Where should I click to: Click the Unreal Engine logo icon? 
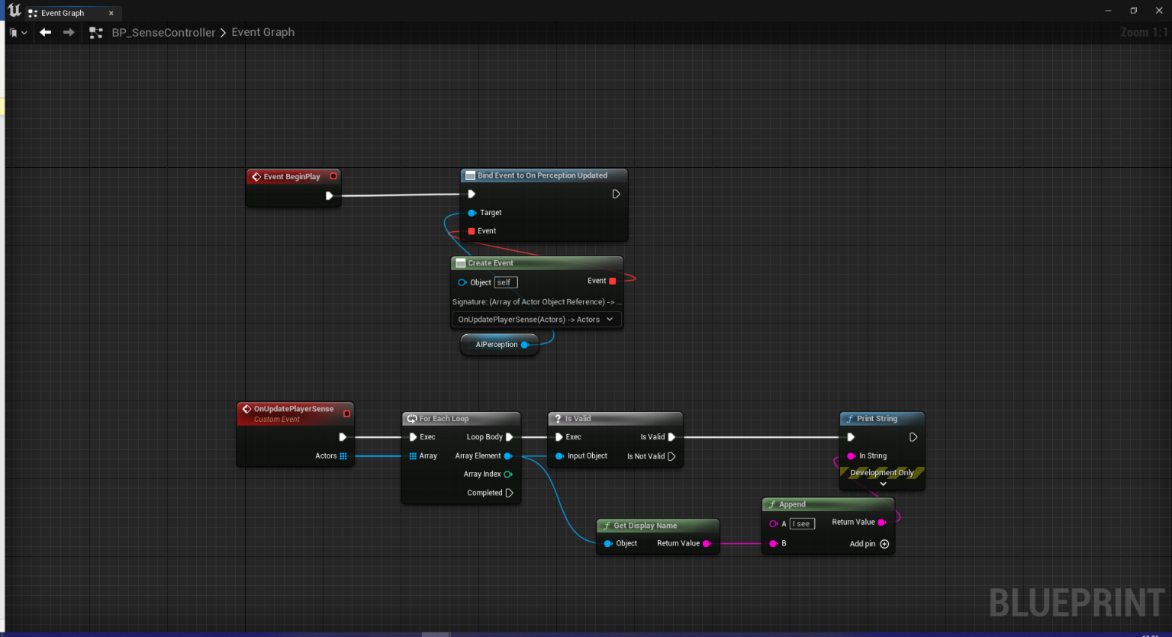point(13,11)
